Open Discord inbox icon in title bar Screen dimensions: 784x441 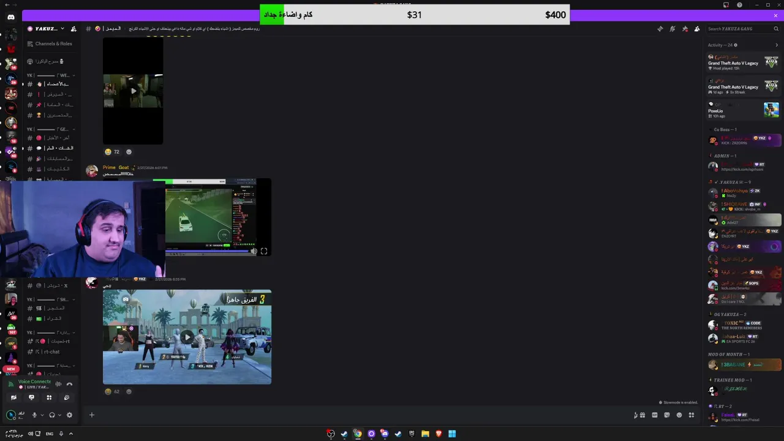tap(726, 5)
